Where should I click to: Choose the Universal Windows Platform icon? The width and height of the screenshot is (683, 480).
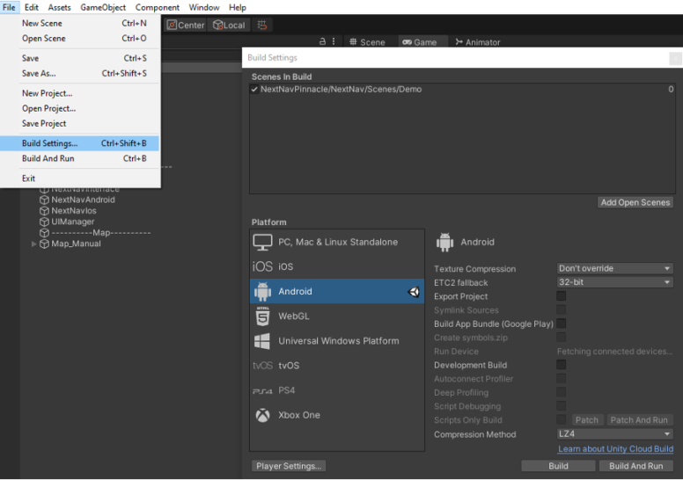(262, 341)
